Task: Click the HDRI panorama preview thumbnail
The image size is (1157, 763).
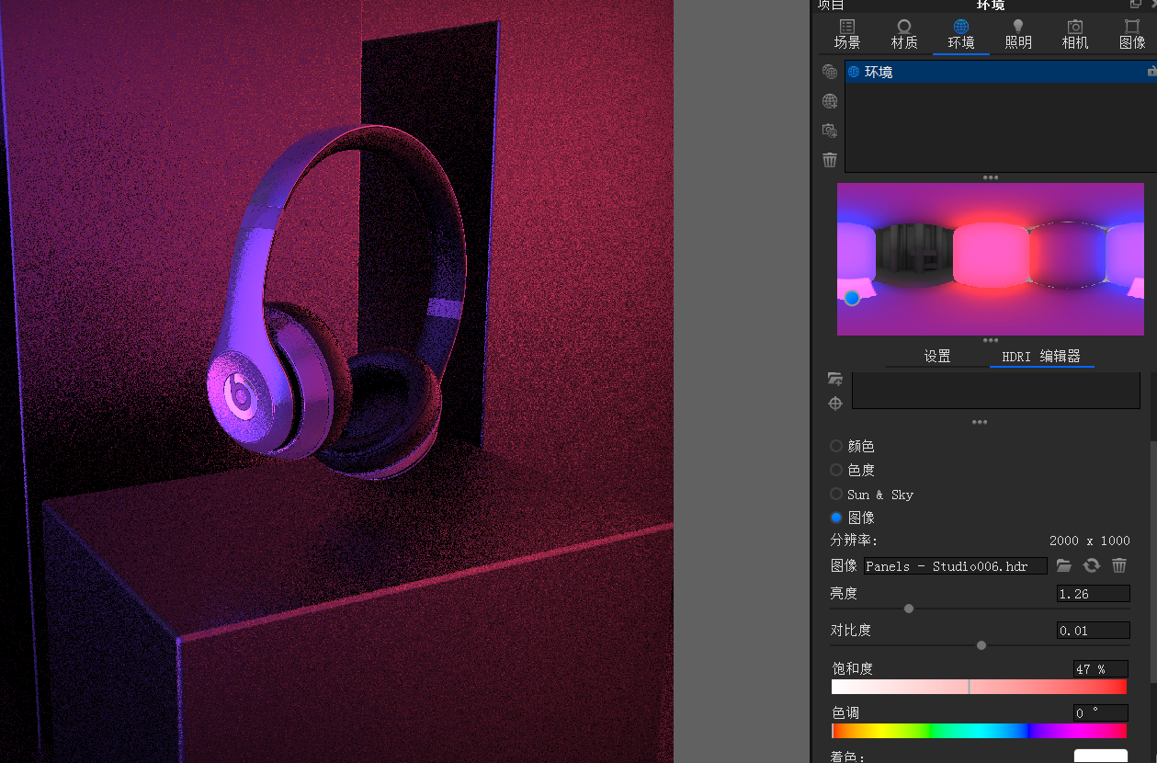Action: click(x=991, y=259)
